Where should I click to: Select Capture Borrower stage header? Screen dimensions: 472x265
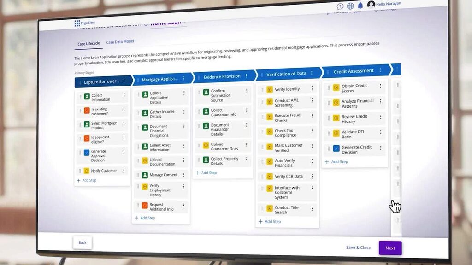104,81
